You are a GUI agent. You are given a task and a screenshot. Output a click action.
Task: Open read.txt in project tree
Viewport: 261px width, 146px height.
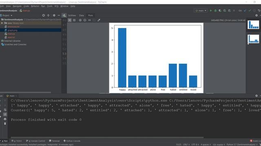pos(11,37)
